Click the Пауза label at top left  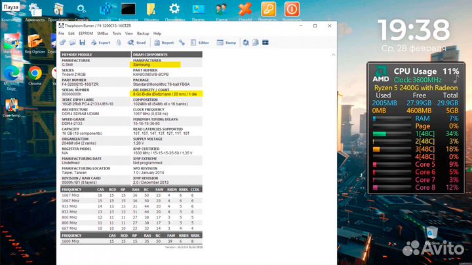tap(11, 7)
